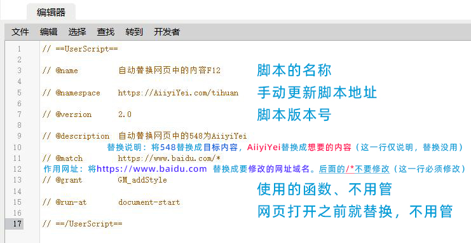Click the @match URL https://www.baidu.com/*
Image resolution: width=471 pixels, height=243 pixels.
click(170, 158)
